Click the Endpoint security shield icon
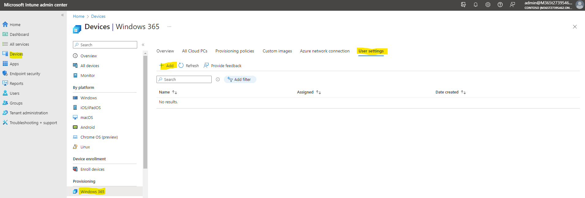Screen dimensions: 585x198 (x=5, y=74)
